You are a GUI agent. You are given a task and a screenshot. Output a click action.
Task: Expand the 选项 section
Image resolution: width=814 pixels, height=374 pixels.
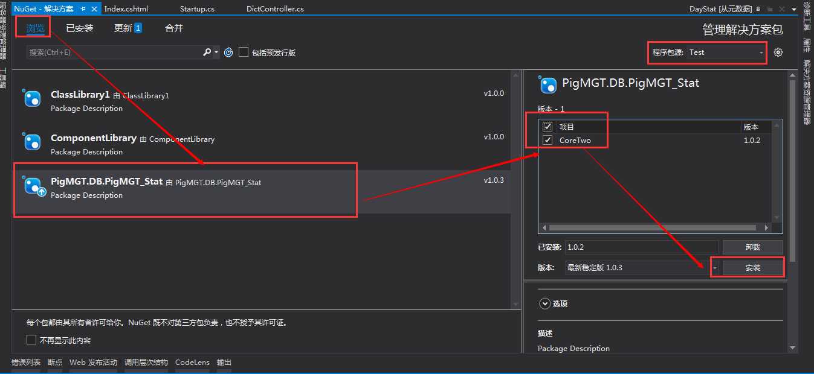click(544, 304)
